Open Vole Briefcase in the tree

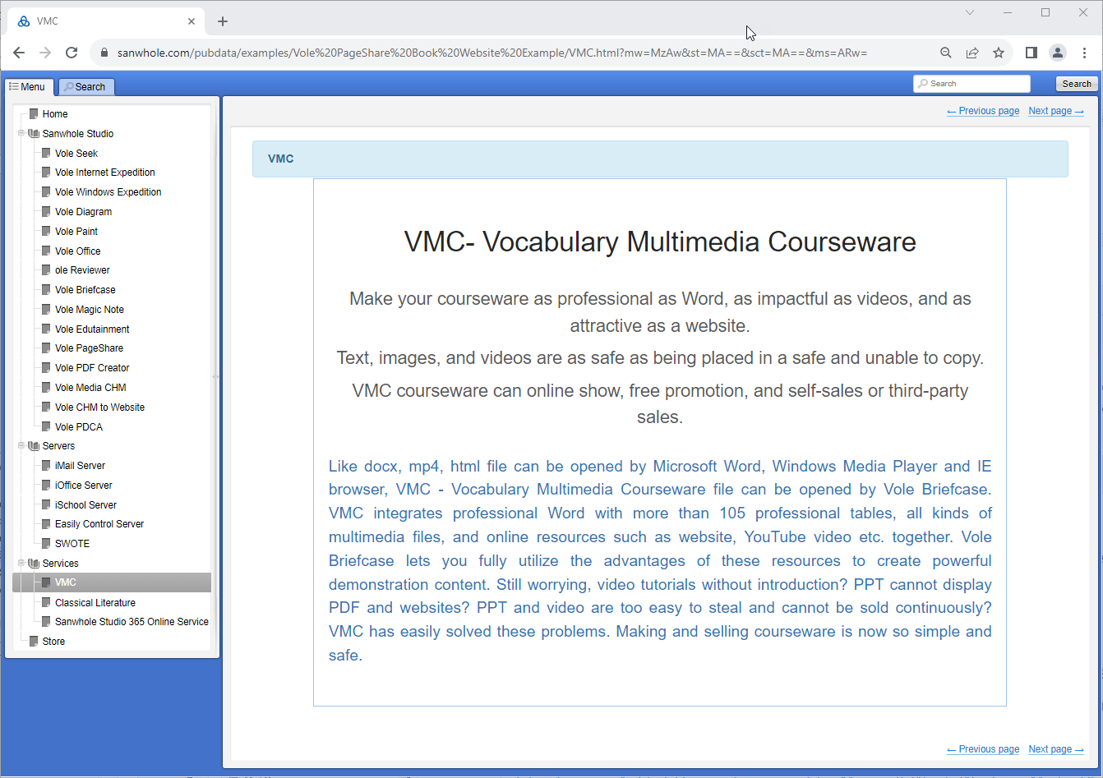85,290
